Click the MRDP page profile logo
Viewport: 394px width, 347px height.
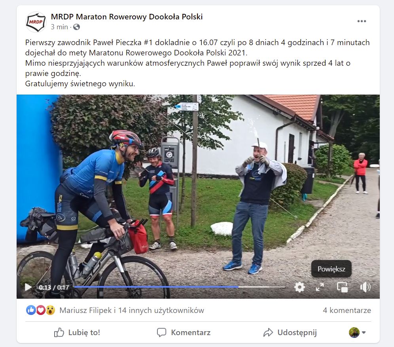pos(36,22)
